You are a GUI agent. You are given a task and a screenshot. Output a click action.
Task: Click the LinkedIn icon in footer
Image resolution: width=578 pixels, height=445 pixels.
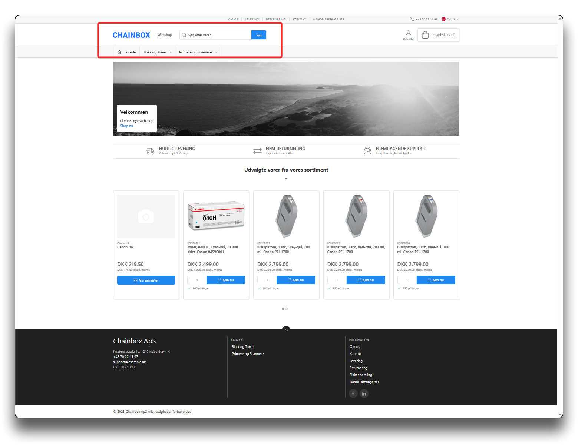coord(364,393)
